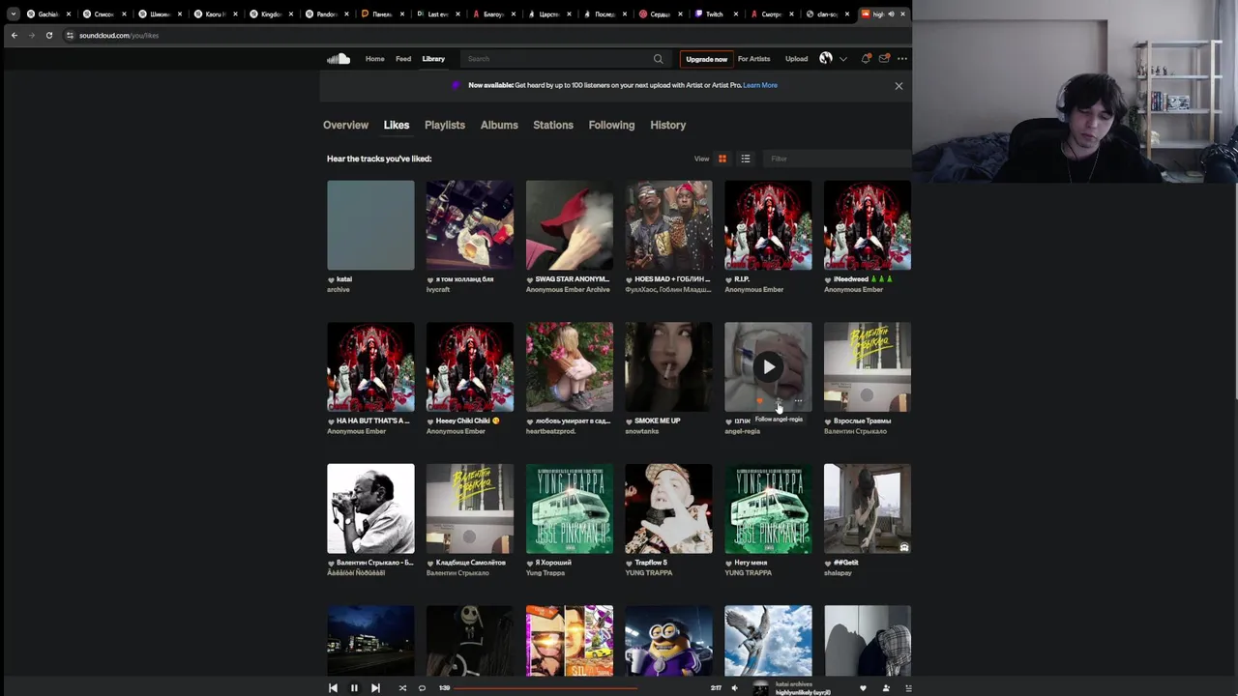1238x696 pixels.
Task: Select the Likes tab
Action: [397, 125]
